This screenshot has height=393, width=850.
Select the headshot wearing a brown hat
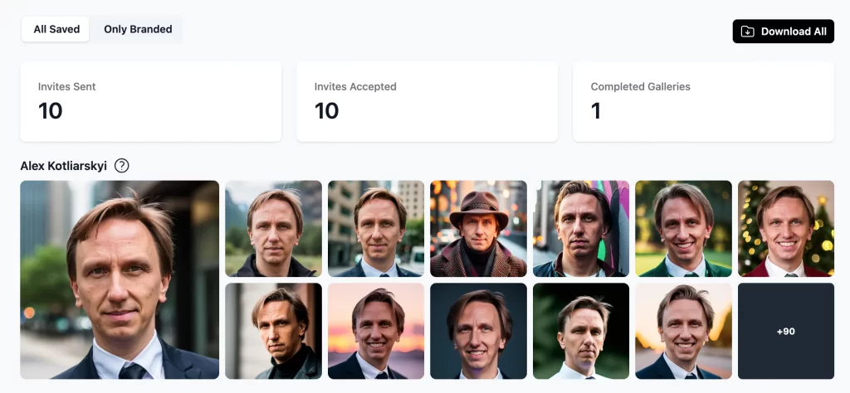(478, 229)
